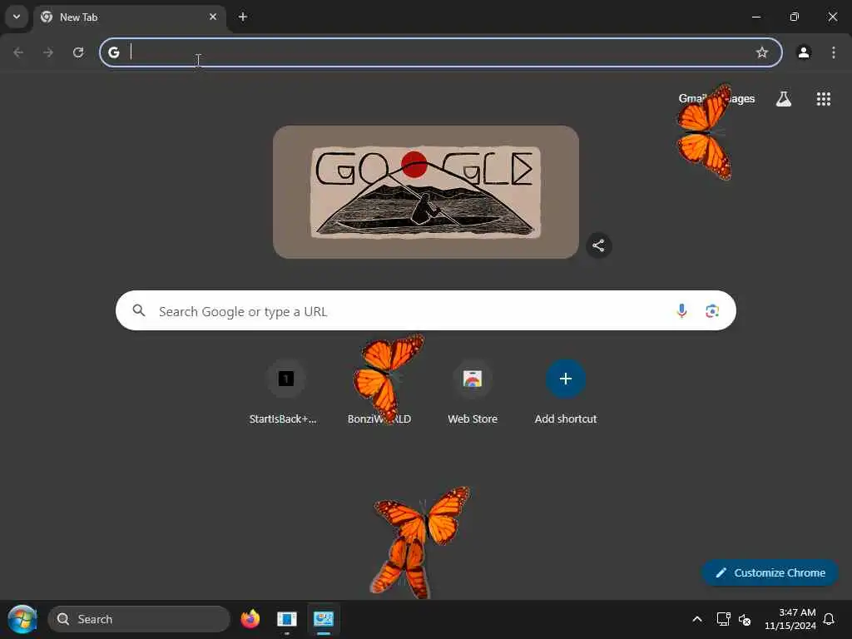Minimize the Chrome window

point(755,17)
